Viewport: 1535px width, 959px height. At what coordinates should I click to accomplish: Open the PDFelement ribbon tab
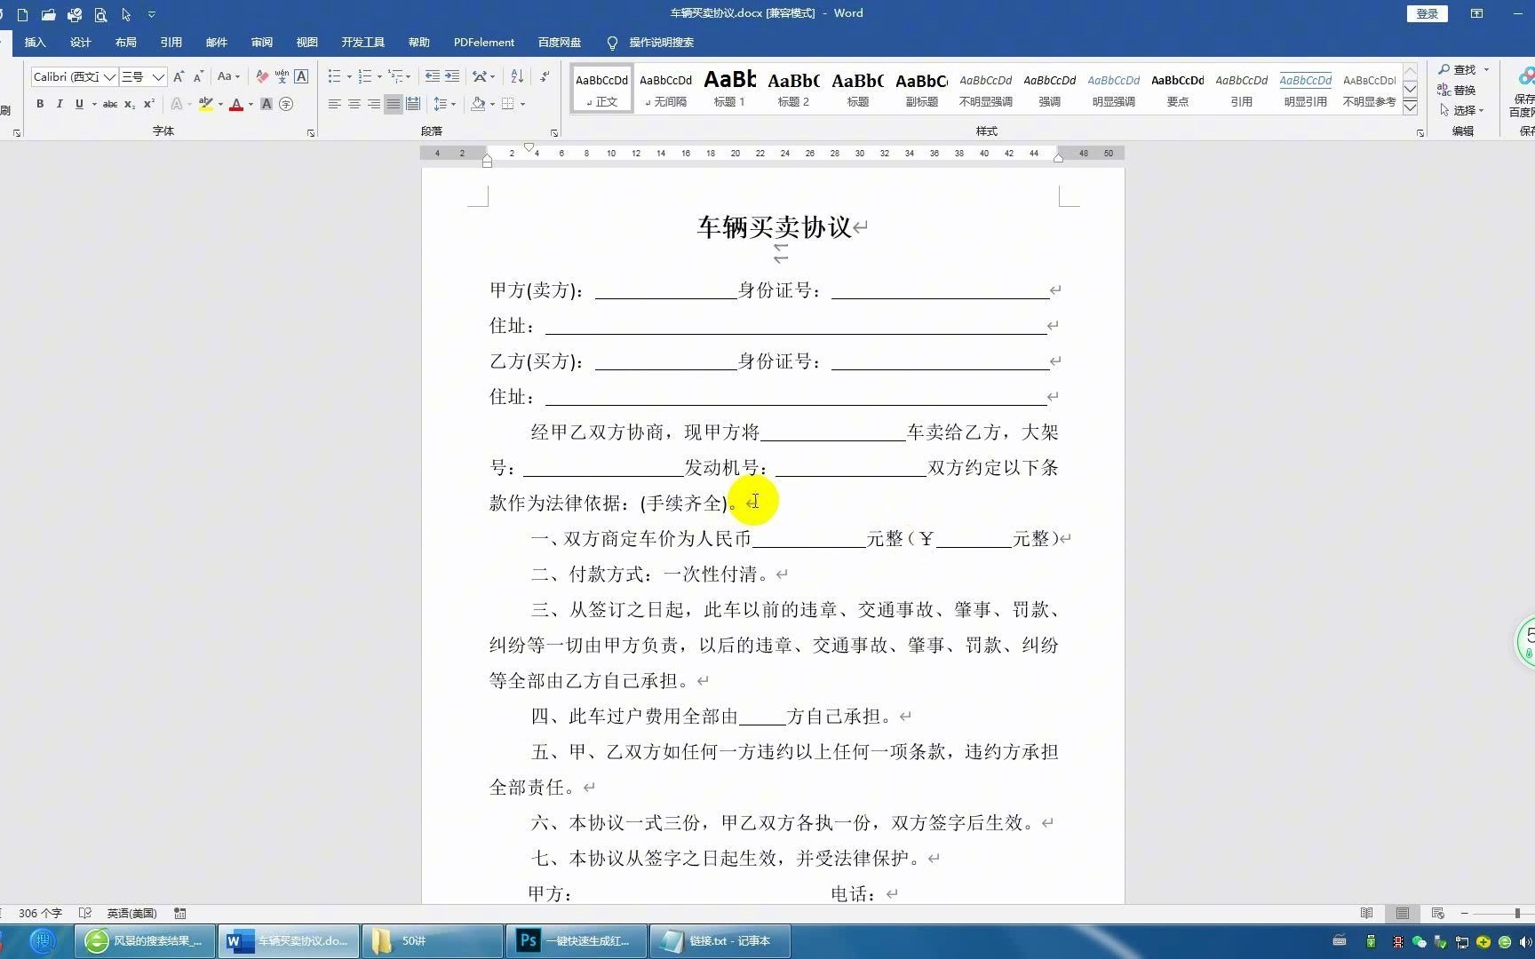click(x=484, y=42)
